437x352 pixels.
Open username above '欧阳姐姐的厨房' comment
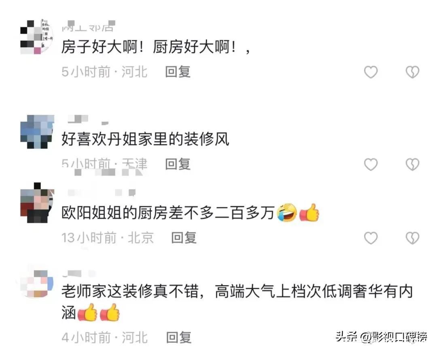coord(102,192)
